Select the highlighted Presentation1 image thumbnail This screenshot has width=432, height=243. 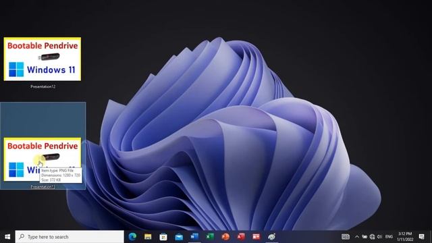[43, 159]
